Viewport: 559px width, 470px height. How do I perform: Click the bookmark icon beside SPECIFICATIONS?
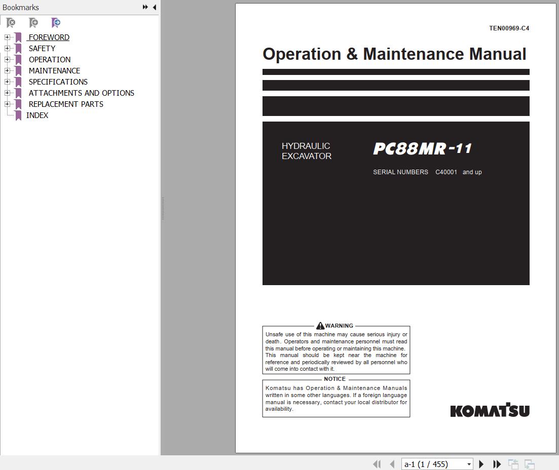pos(18,82)
